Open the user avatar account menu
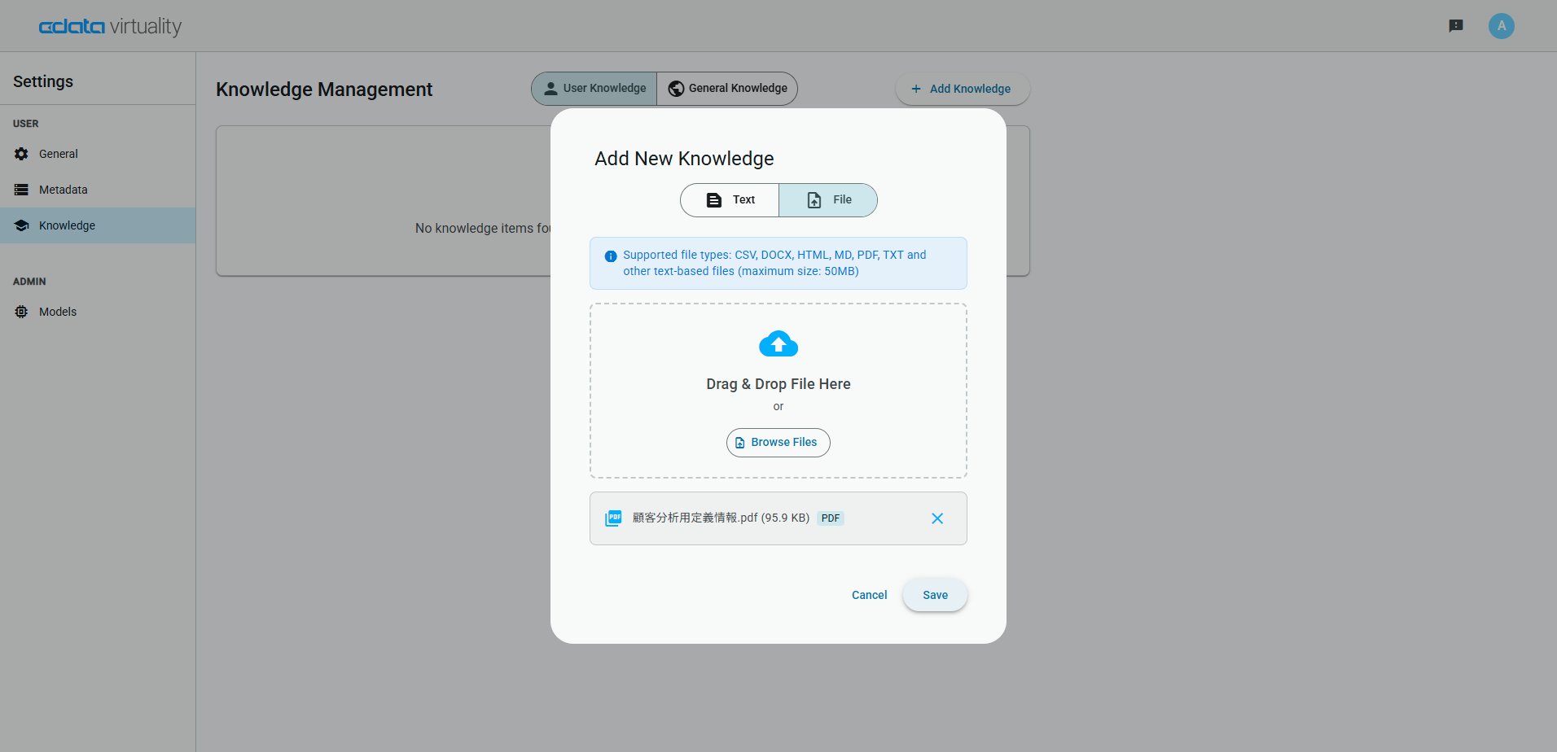Viewport: 1557px width, 752px height. tap(1501, 26)
